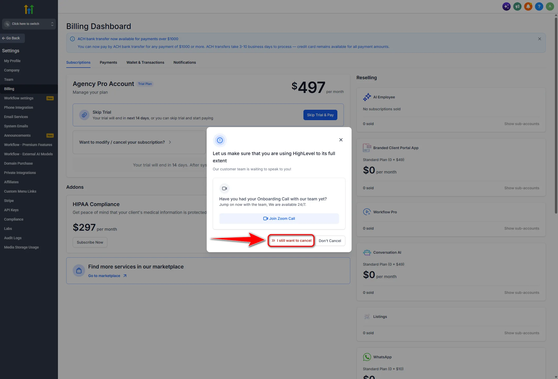Click the Go Back button
The image size is (558, 379).
pos(12,38)
